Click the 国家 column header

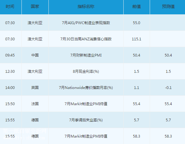pos(35,7)
